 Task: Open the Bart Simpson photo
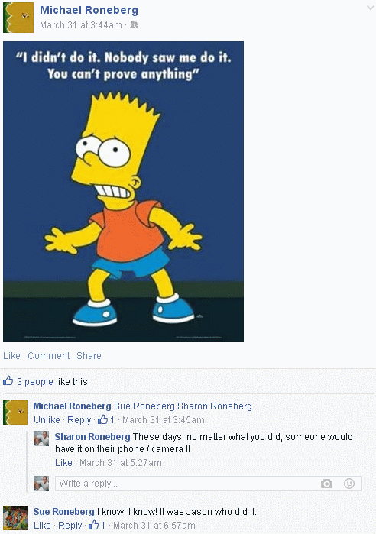(x=123, y=192)
